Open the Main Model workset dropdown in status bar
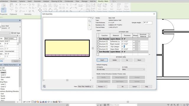This screenshot has height=106, width=189. click(x=123, y=105)
